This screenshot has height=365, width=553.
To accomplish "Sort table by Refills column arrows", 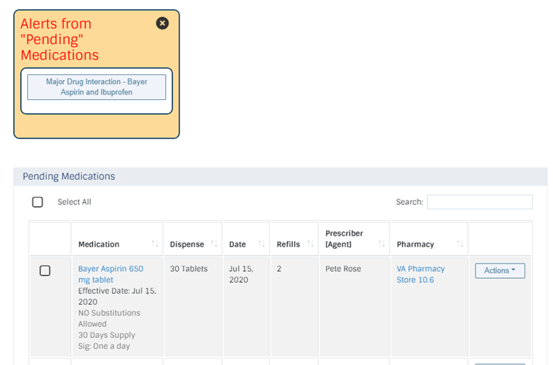I will point(311,243).
